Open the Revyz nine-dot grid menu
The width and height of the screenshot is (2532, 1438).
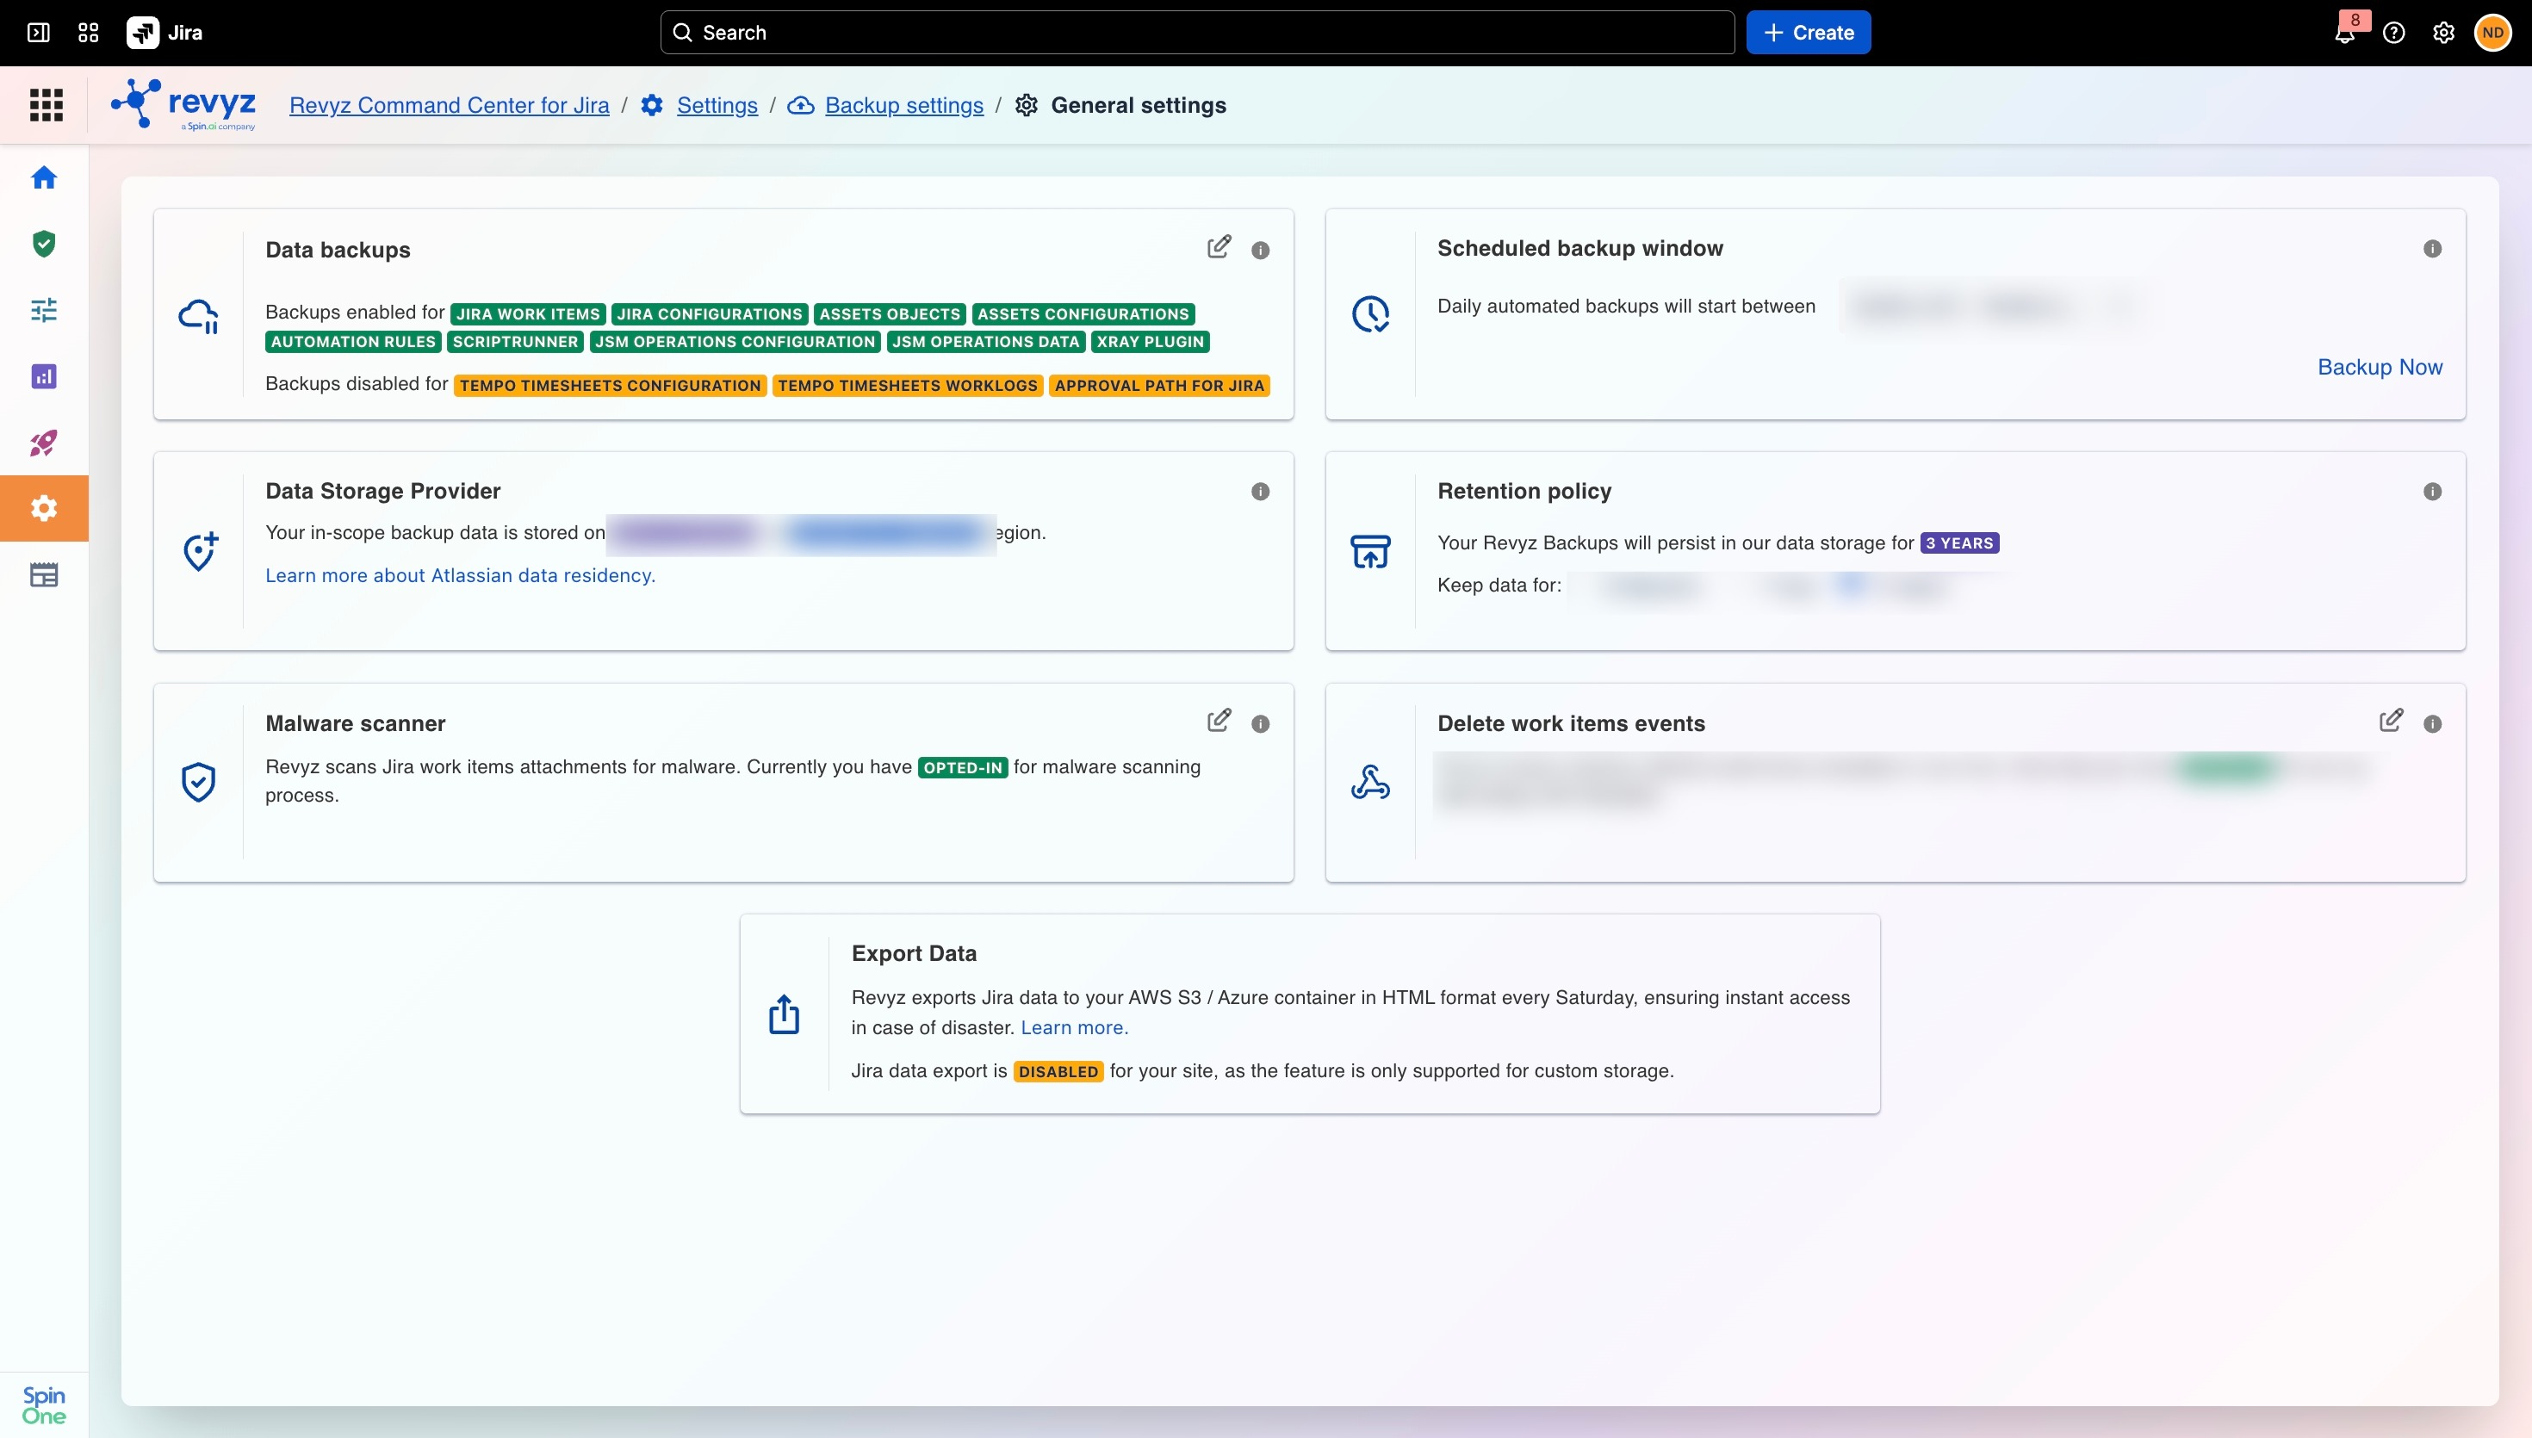click(x=47, y=105)
